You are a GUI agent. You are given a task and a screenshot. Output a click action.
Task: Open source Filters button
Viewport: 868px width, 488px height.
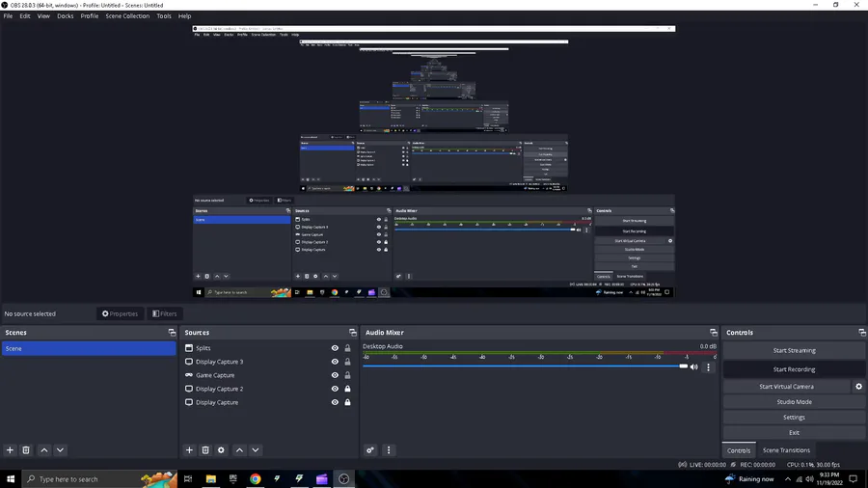click(164, 313)
